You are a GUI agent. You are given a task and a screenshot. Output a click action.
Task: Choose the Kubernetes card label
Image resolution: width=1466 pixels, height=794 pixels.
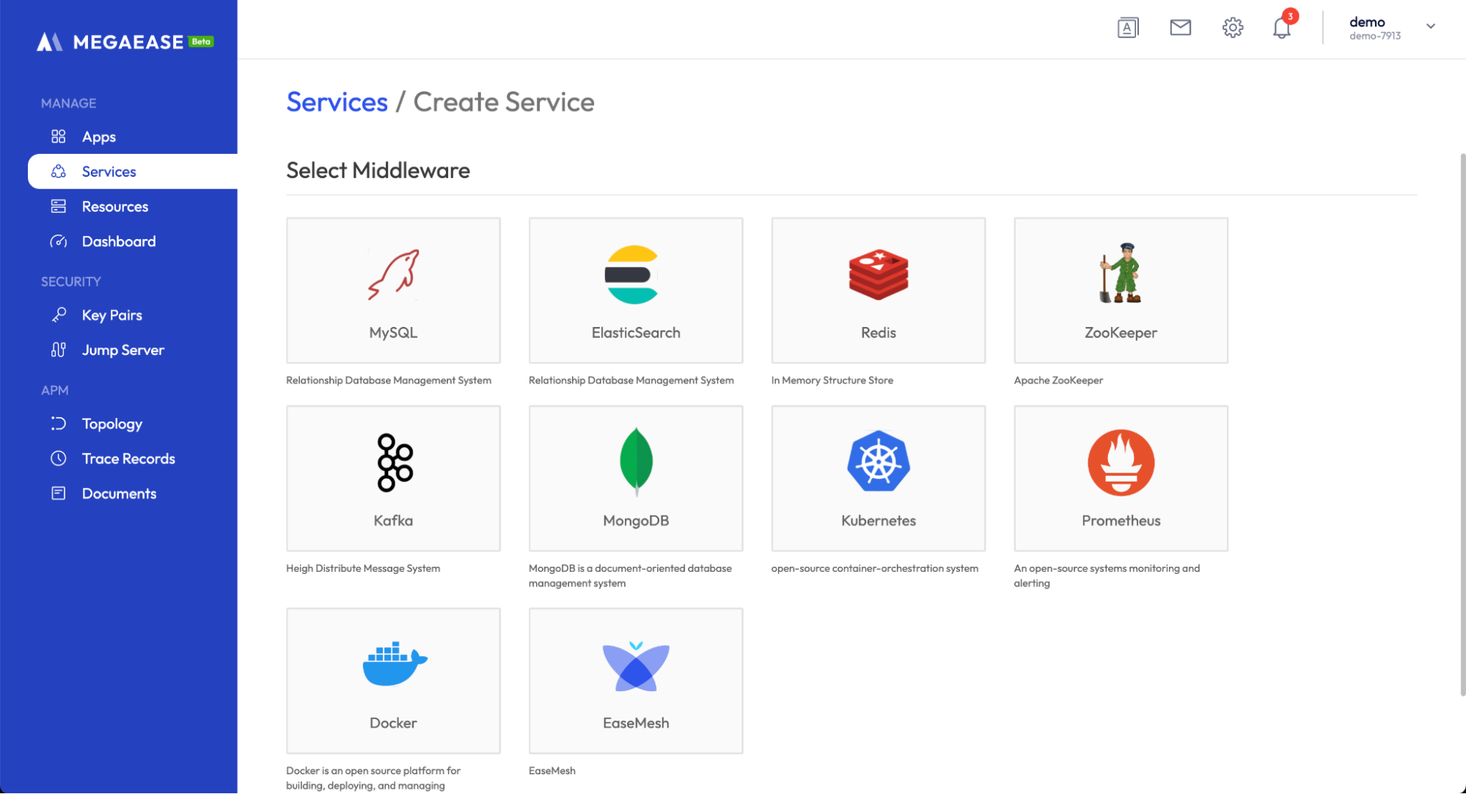point(879,521)
